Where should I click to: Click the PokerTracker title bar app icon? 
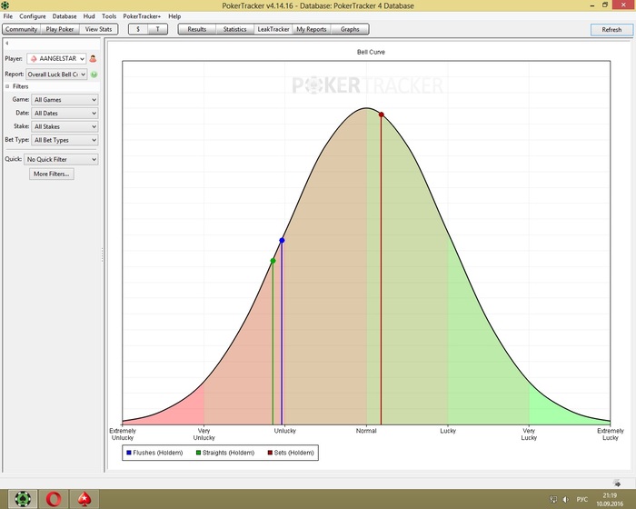(x=5, y=5)
